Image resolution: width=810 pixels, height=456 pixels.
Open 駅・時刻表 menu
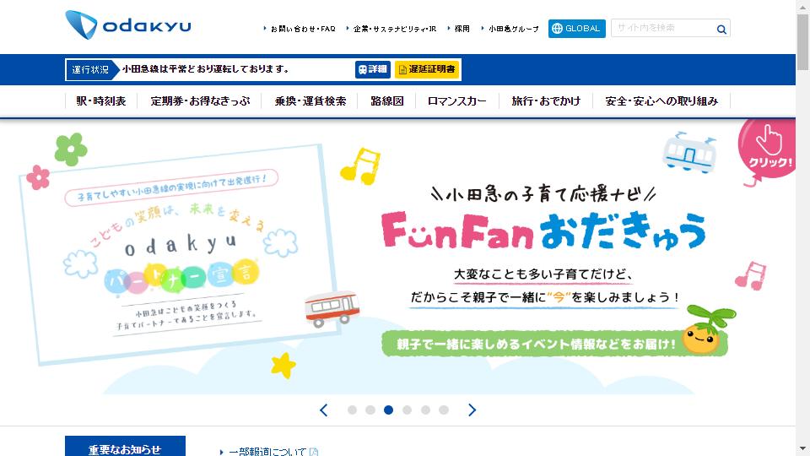pos(101,101)
